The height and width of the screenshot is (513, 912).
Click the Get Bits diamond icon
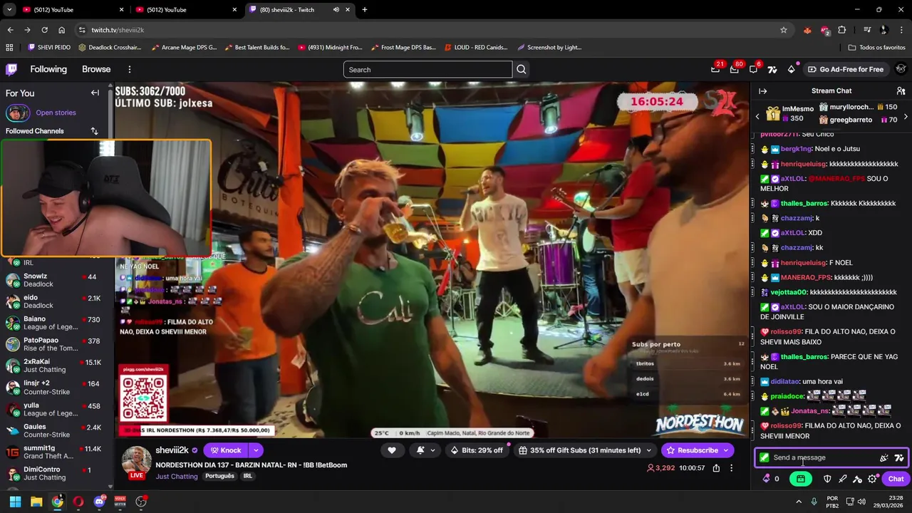pyautogui.click(x=791, y=69)
